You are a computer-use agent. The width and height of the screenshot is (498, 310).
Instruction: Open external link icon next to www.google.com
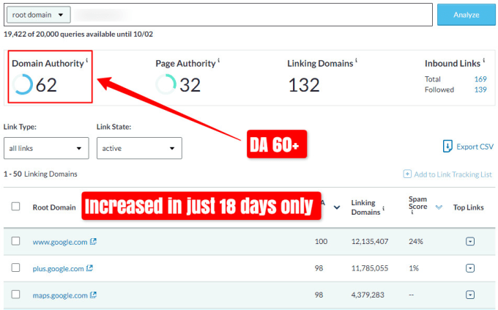(93, 242)
